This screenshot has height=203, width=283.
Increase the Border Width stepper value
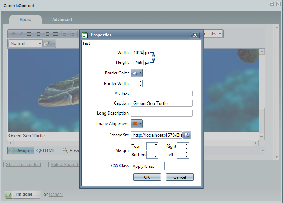[141, 82]
